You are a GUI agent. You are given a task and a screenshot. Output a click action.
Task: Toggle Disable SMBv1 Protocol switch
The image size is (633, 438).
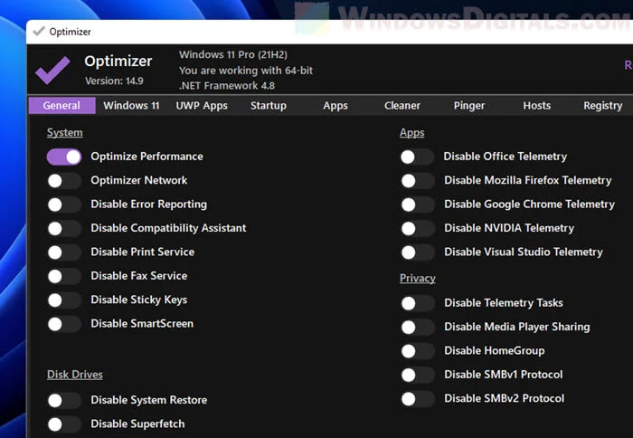(x=417, y=375)
